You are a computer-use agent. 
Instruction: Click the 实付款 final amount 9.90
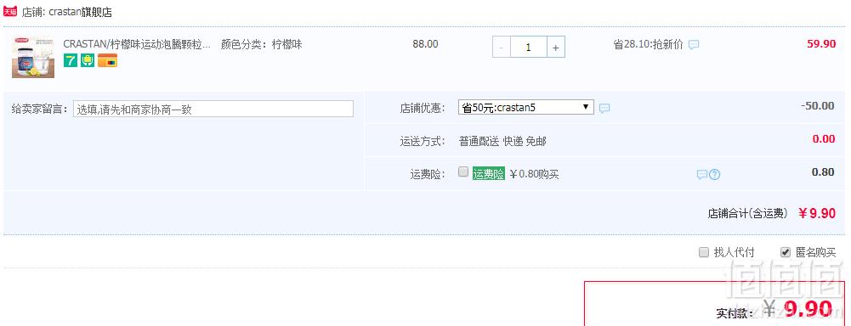click(808, 308)
